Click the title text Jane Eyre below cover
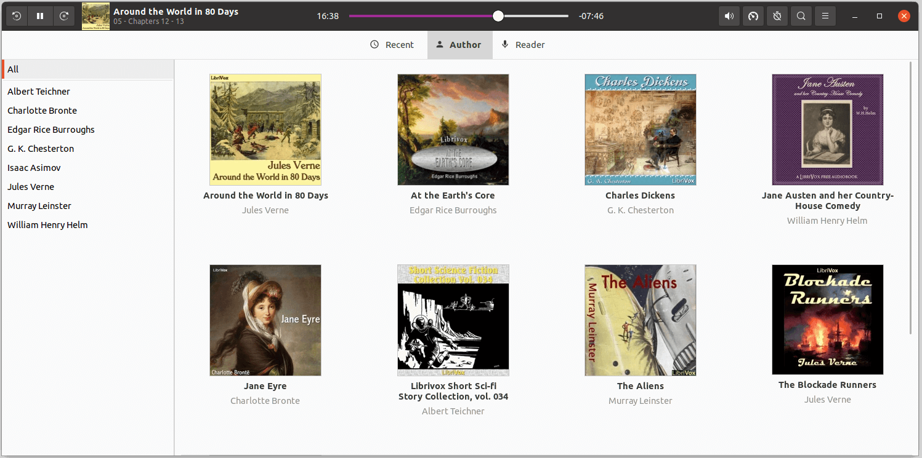This screenshot has height=458, width=922. pos(265,386)
